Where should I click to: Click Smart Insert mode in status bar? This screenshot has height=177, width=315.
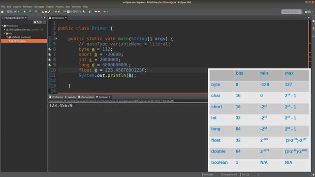pyautogui.click(x=230, y=175)
